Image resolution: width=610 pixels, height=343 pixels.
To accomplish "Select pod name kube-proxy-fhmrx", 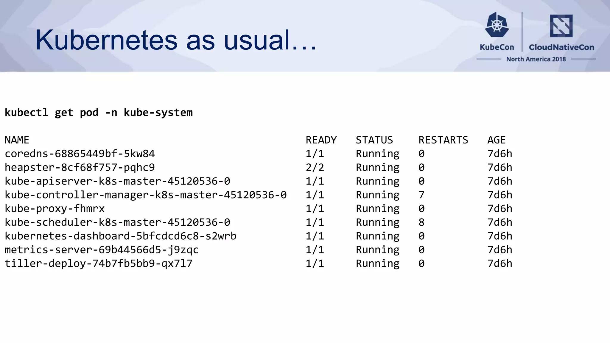I will [x=55, y=209].
